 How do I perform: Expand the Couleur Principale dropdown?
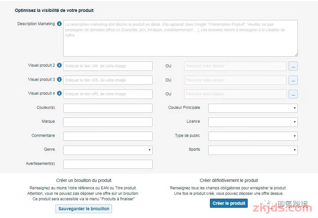click(253, 108)
